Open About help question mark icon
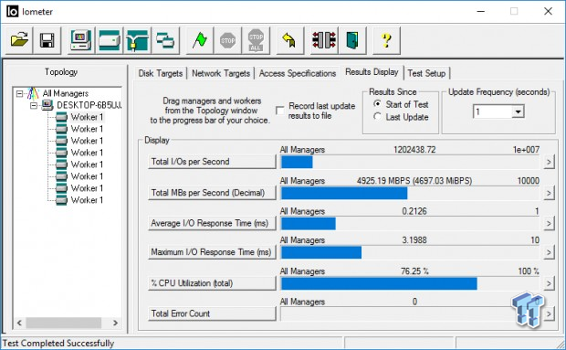Image resolution: width=566 pixels, height=350 pixels. click(386, 40)
